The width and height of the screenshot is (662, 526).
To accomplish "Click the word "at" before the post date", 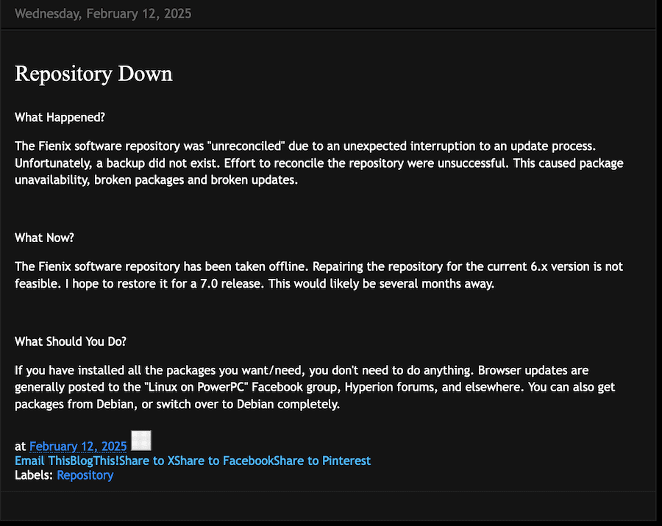I will tap(20, 447).
